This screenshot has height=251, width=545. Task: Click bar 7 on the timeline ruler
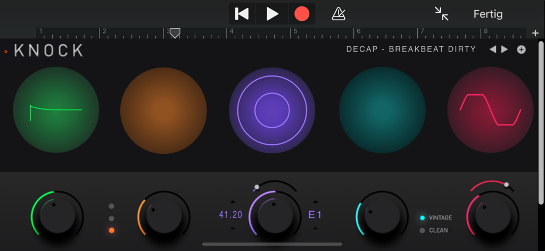pos(422,31)
